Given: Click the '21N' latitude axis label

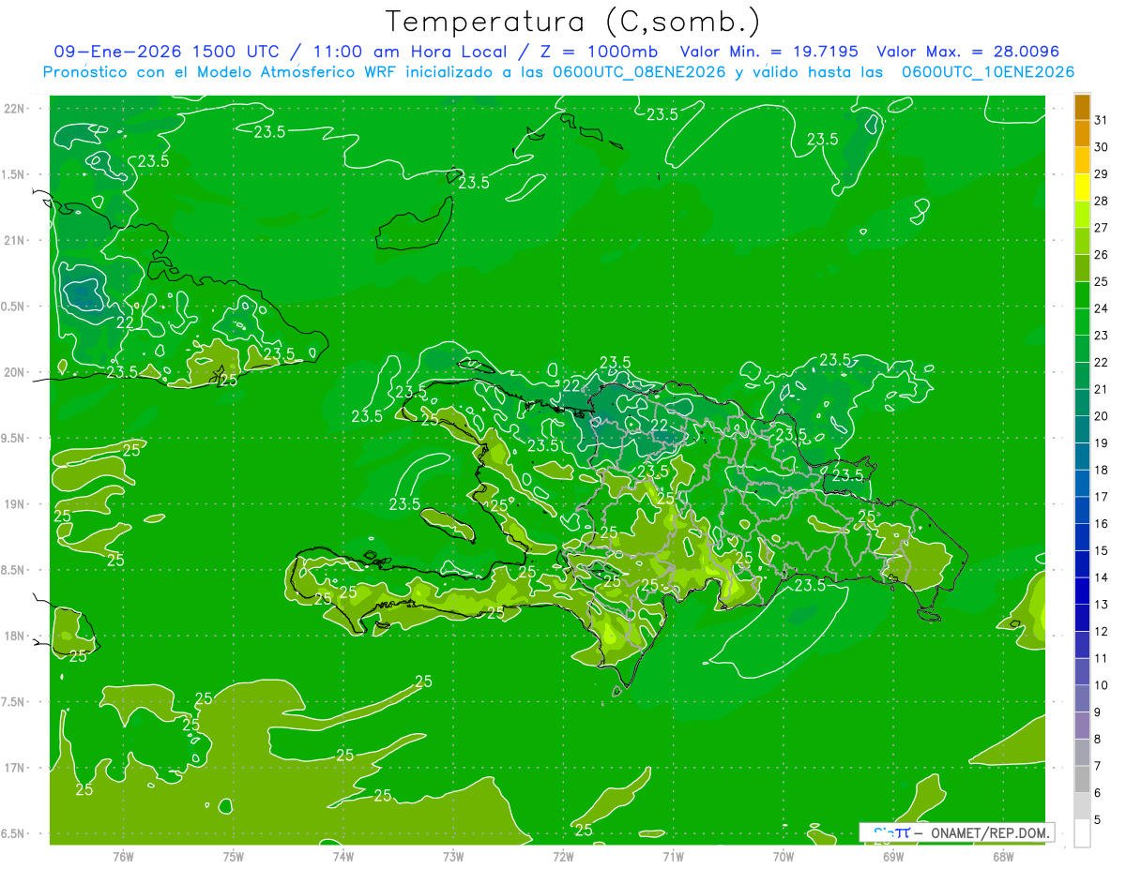Looking at the screenshot, I should click(x=16, y=241).
